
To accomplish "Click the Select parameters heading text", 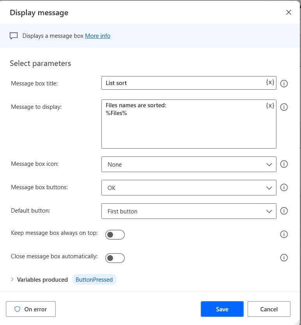I will (41, 64).
